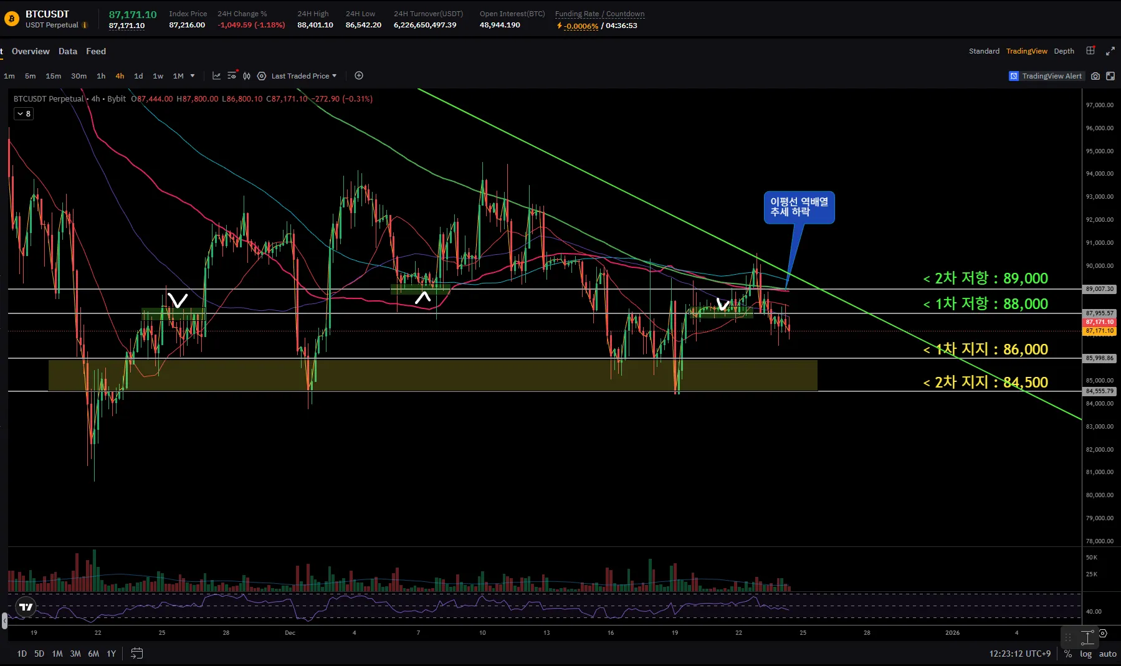This screenshot has width=1121, height=666.
Task: Click the blue Korean callout annotation
Action: tap(799, 207)
